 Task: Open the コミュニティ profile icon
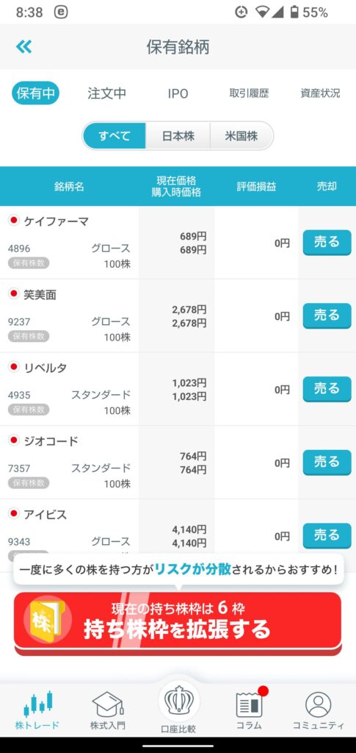pyautogui.click(x=318, y=705)
